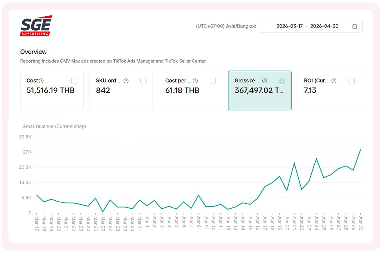383x253 pixels.
Task: Click the Apr 8 x-axis label
Action: 199,222
